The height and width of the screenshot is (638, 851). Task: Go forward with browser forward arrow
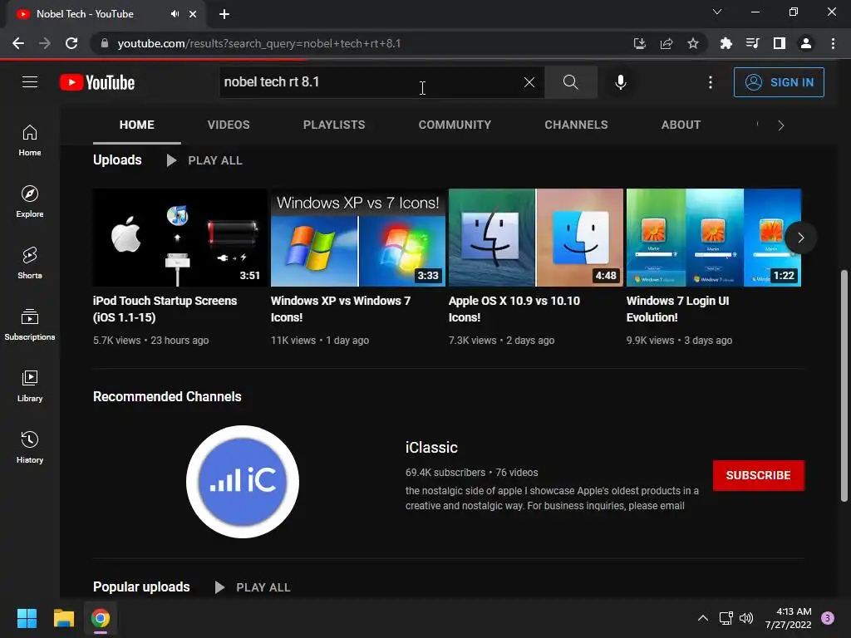[45, 43]
